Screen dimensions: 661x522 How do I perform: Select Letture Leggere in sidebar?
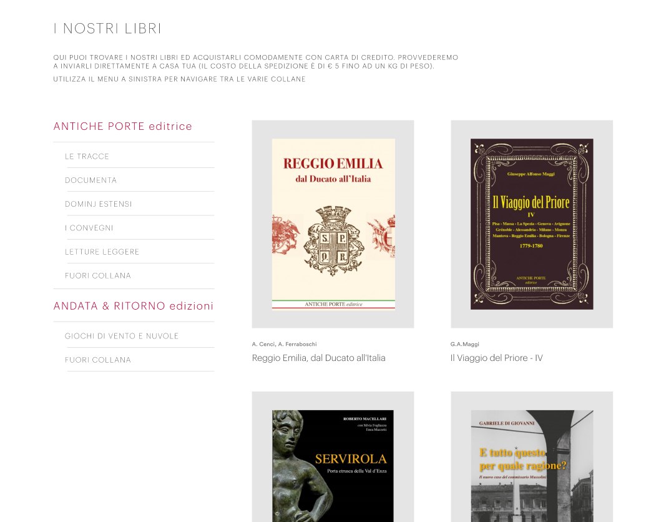point(102,252)
